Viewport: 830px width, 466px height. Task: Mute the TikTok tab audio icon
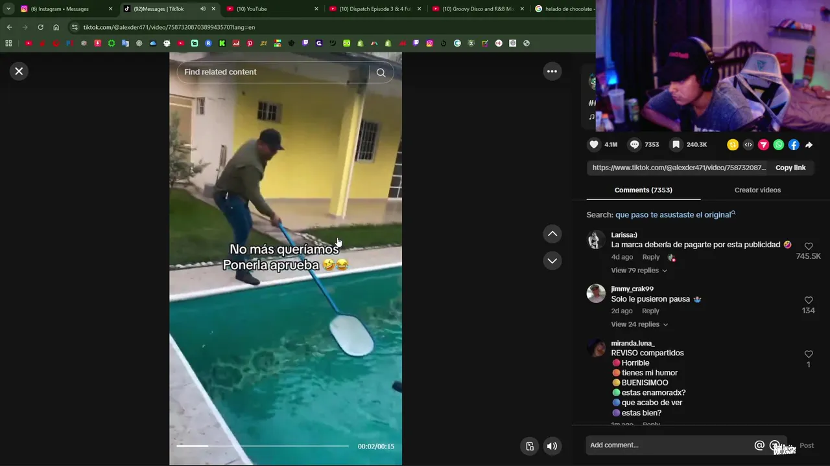point(203,9)
